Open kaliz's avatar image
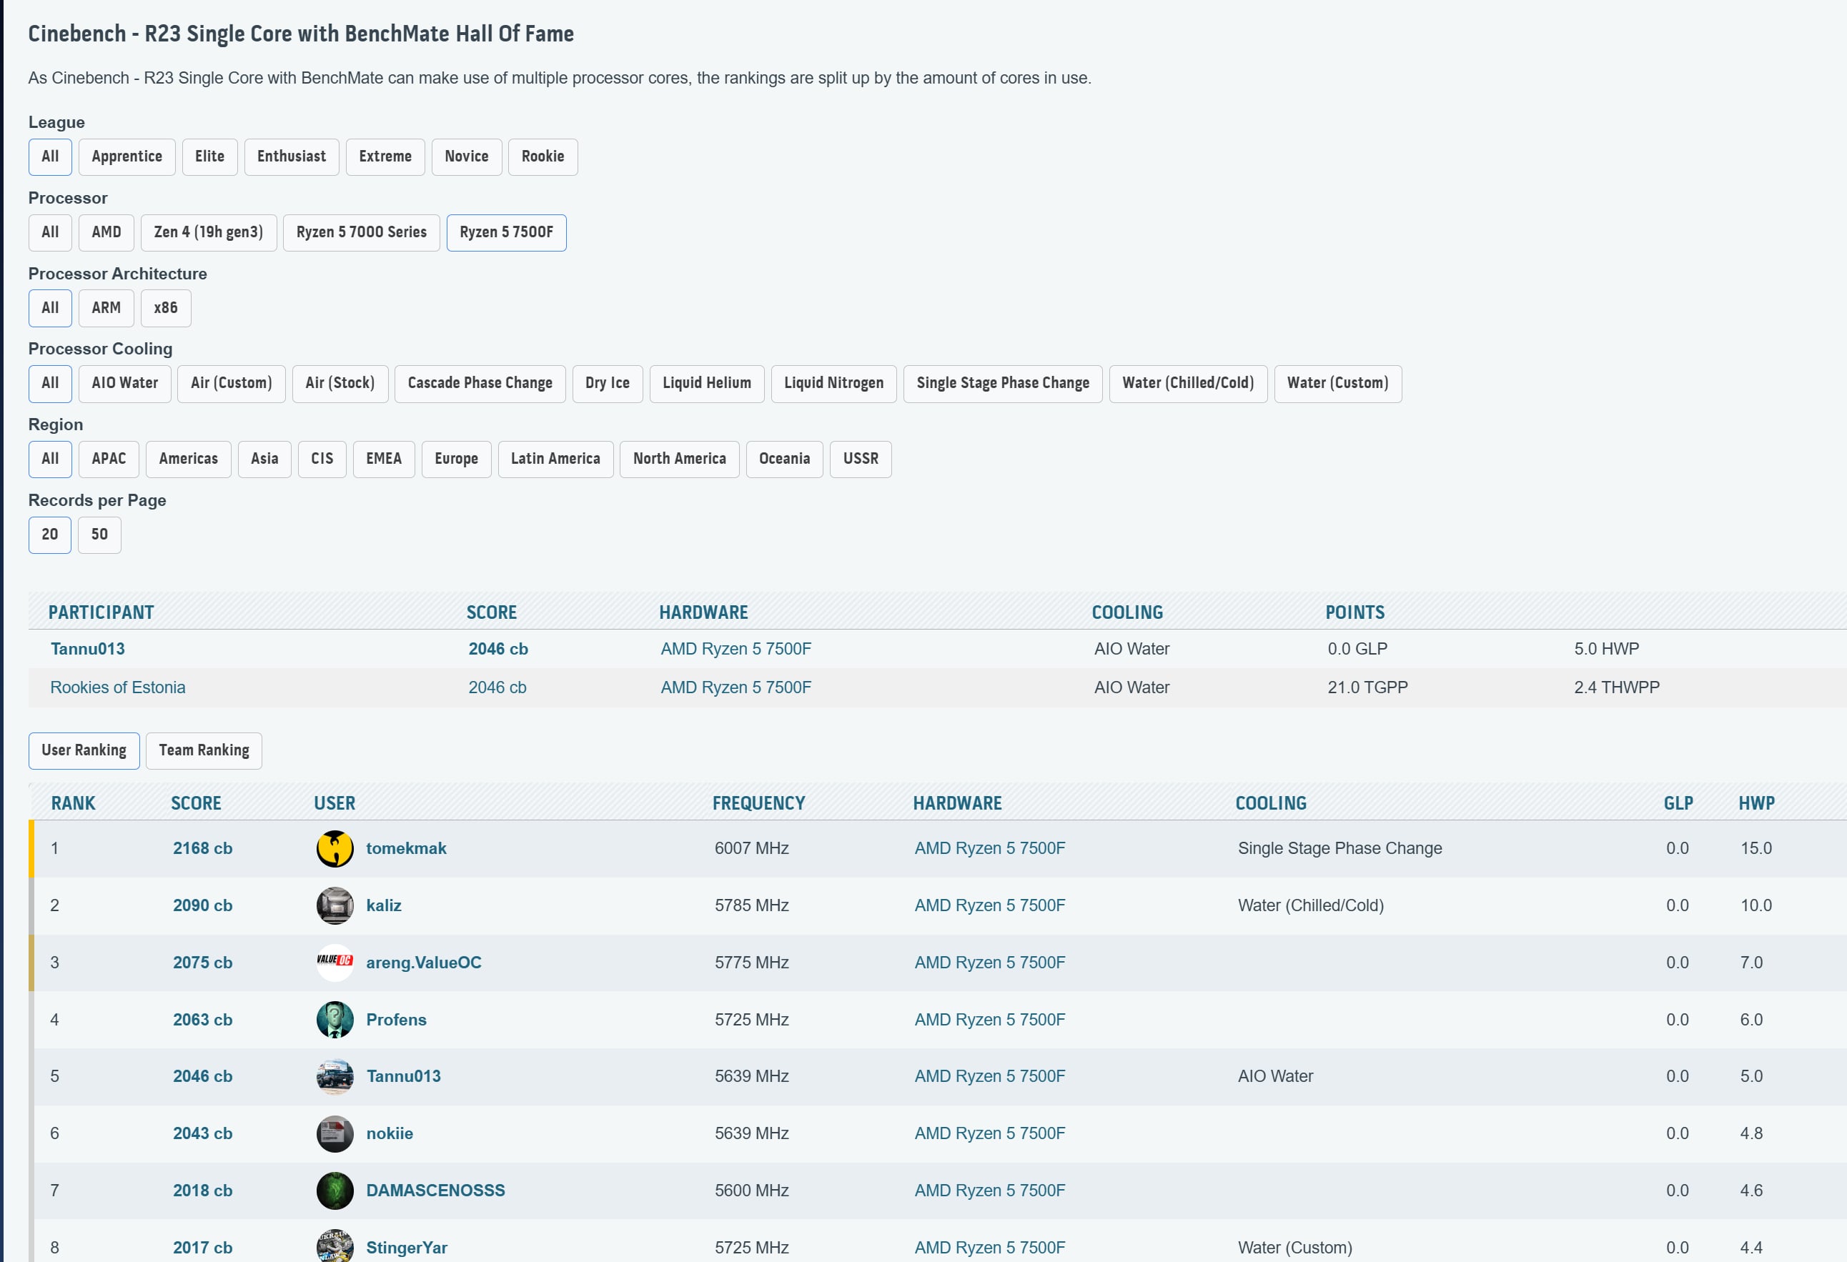The image size is (1847, 1262). click(x=335, y=905)
